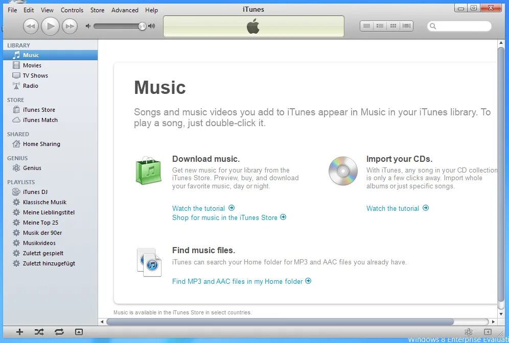The height and width of the screenshot is (343, 509).
Task: Click the vertical scrollbar up arrow
Action: [x=501, y=43]
